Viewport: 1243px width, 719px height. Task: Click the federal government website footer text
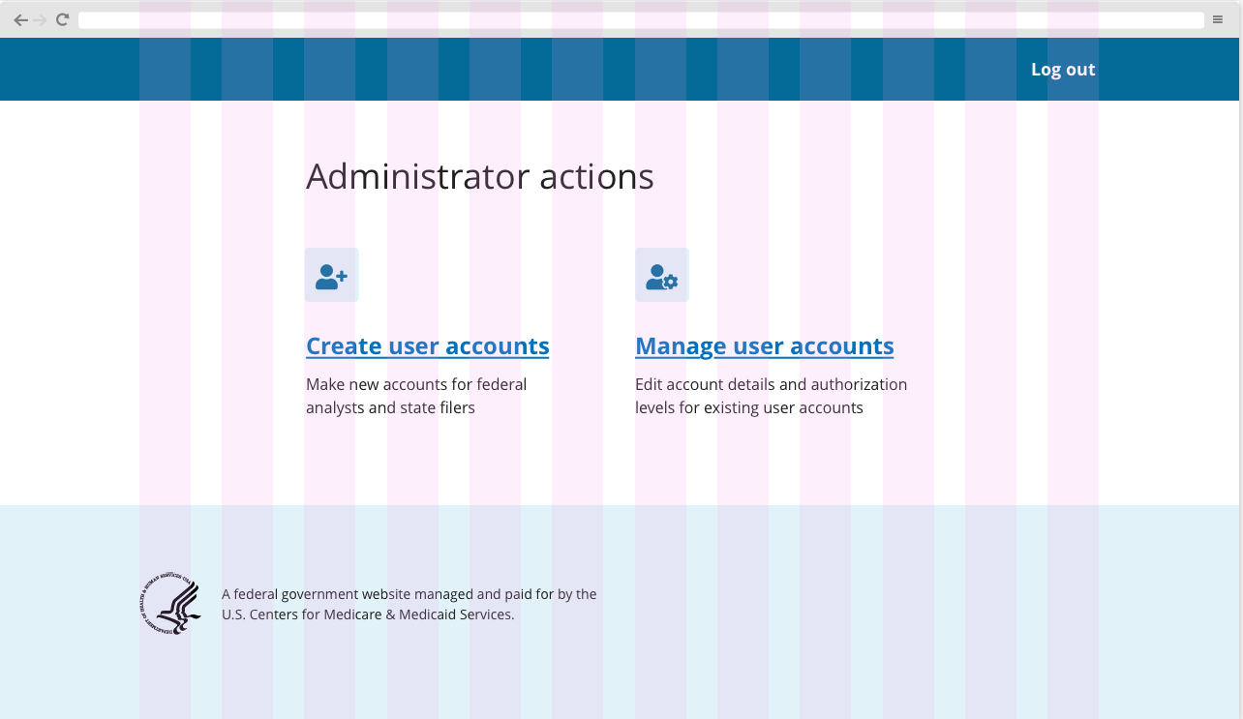coord(409,604)
